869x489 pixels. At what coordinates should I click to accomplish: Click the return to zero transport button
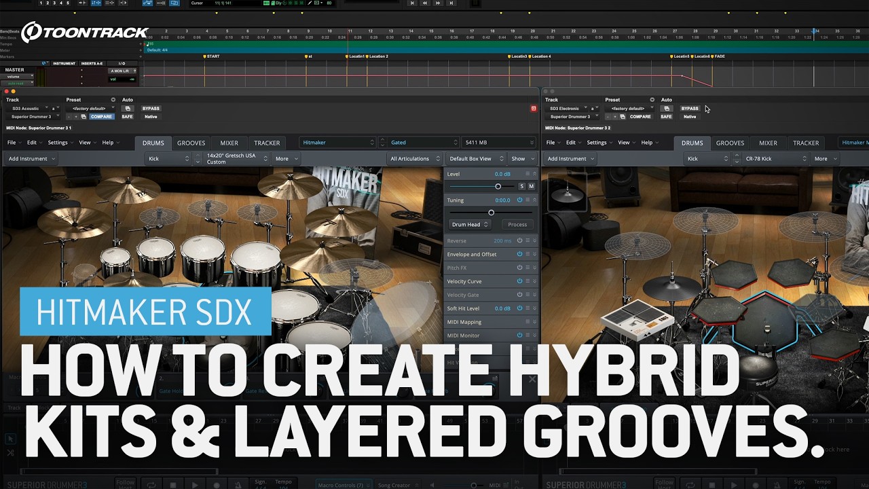pyautogui.click(x=412, y=3)
